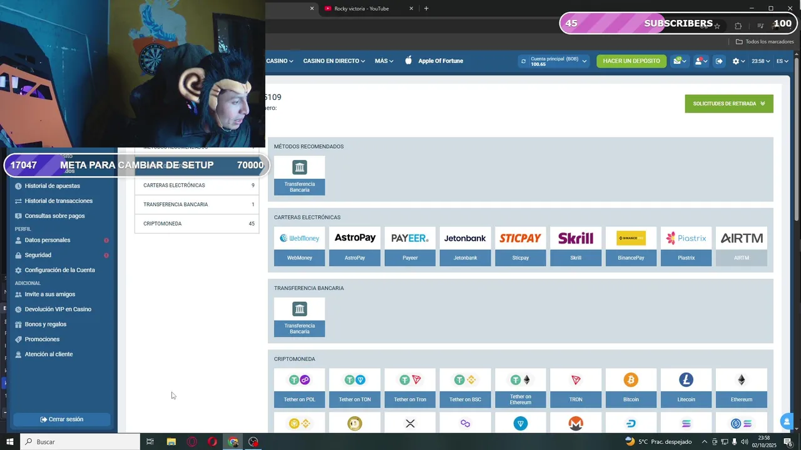This screenshot has height=450, width=801.
Task: Select the Monero coin icon
Action: (x=576, y=424)
